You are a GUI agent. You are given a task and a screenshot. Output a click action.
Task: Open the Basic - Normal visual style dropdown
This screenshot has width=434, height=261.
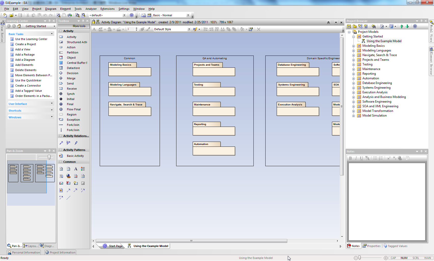(188, 15)
